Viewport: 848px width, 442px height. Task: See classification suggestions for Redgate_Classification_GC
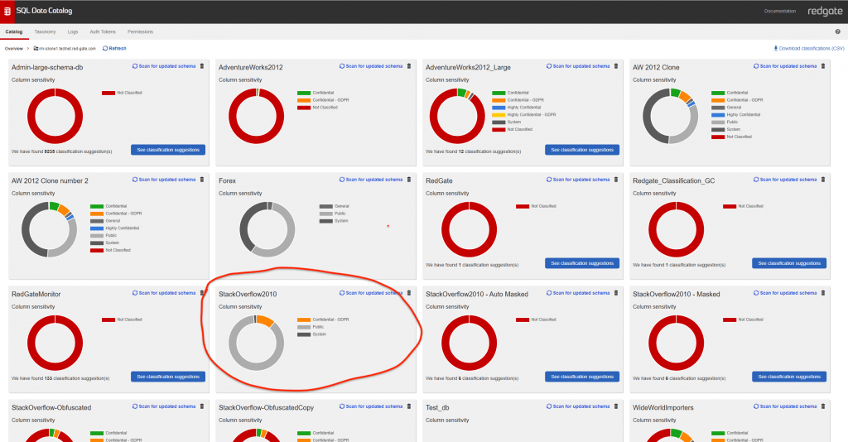pyautogui.click(x=789, y=263)
